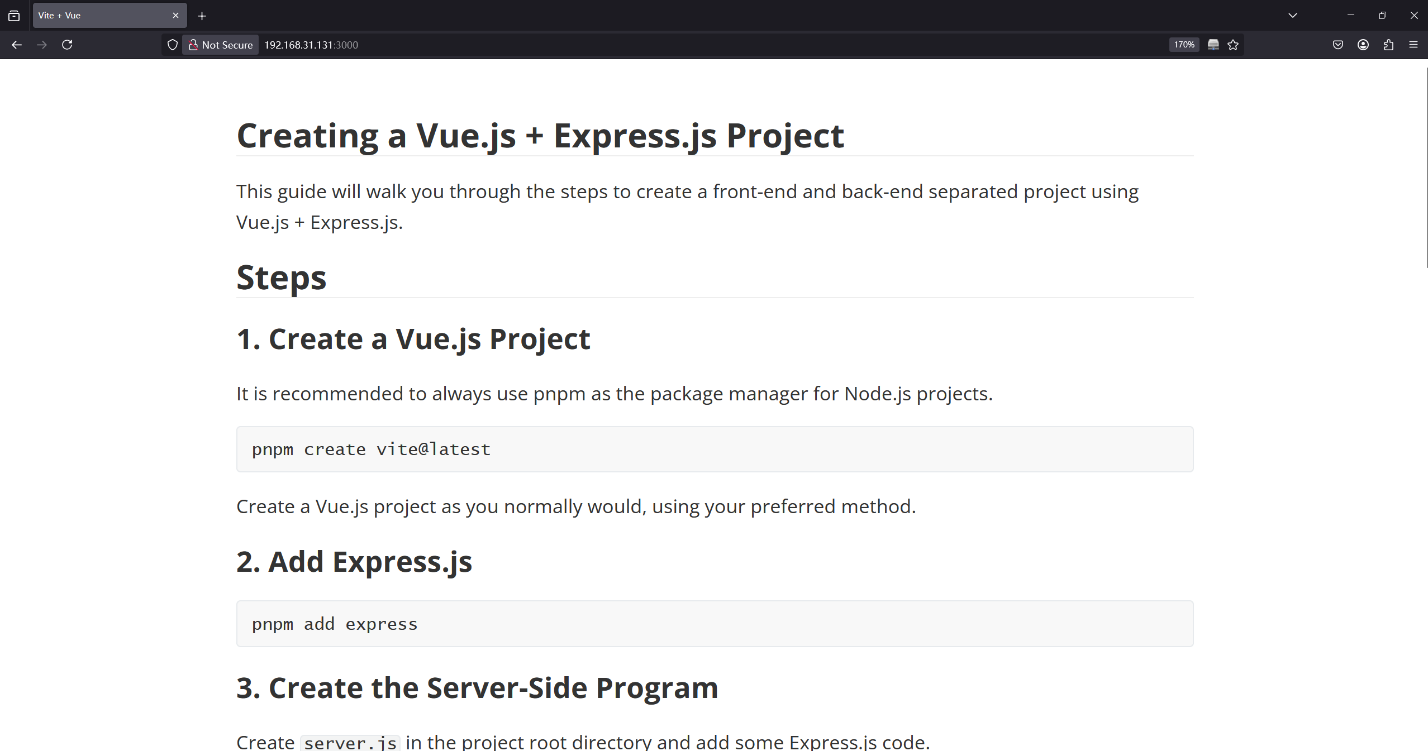Image resolution: width=1428 pixels, height=751 pixels.
Task: Click the pnpm create vite@latest code block
Action: [715, 449]
